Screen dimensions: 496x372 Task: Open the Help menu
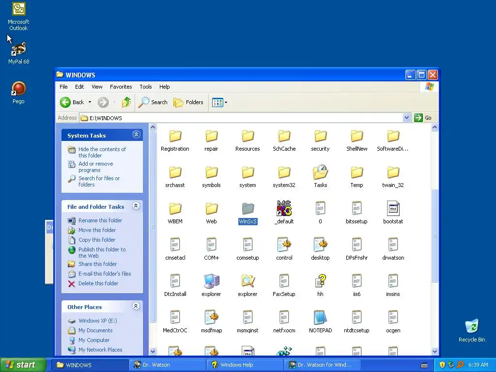164,87
